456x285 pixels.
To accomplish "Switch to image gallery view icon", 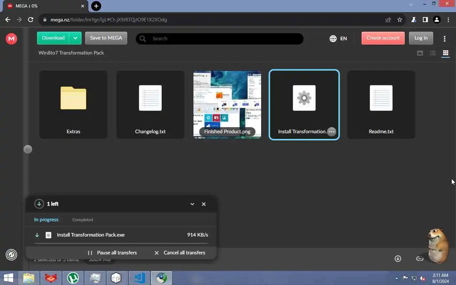I will coord(420,53).
